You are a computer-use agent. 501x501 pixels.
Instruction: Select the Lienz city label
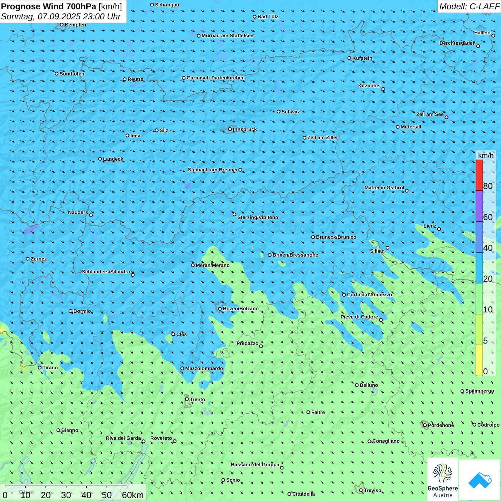point(430,226)
